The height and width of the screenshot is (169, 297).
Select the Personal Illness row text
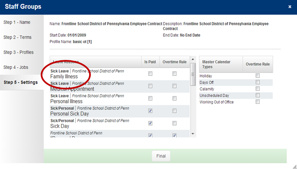[66, 101]
